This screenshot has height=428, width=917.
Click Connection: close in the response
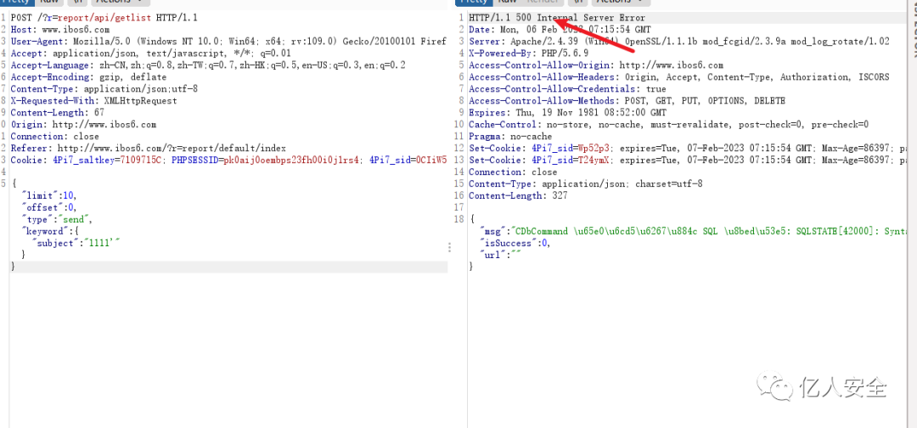[512, 172]
